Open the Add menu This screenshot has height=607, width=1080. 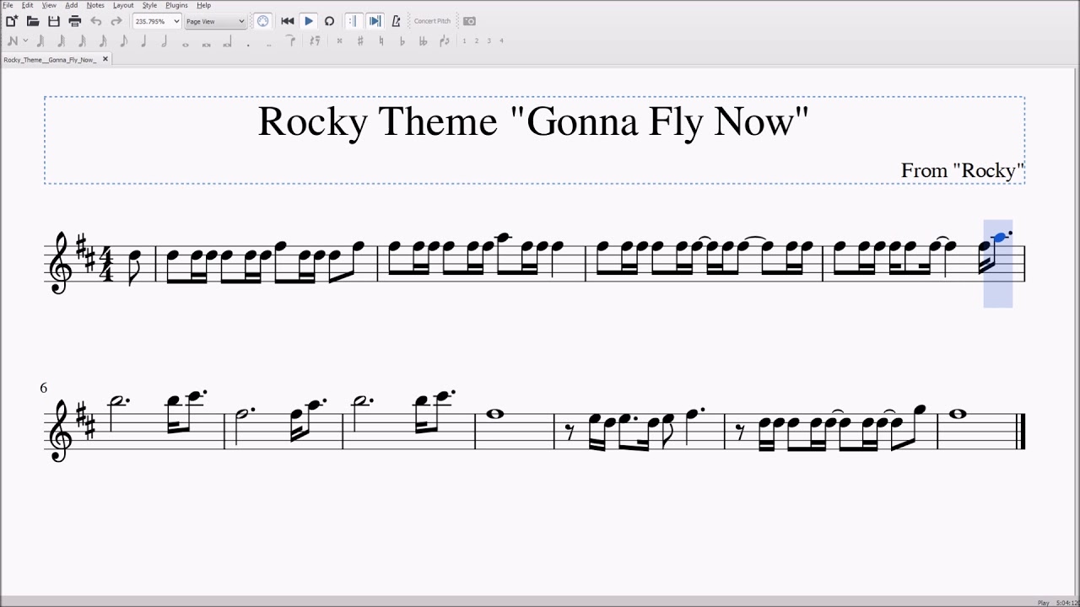pos(72,5)
